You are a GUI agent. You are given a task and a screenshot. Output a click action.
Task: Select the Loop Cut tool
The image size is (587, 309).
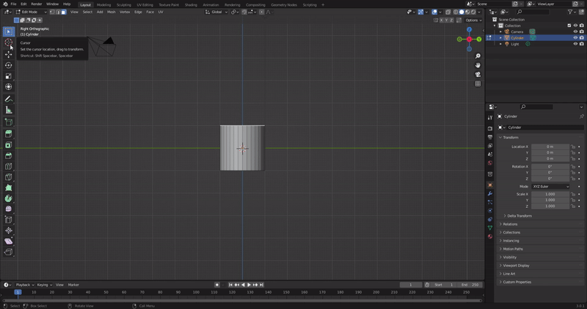[x=8, y=166]
